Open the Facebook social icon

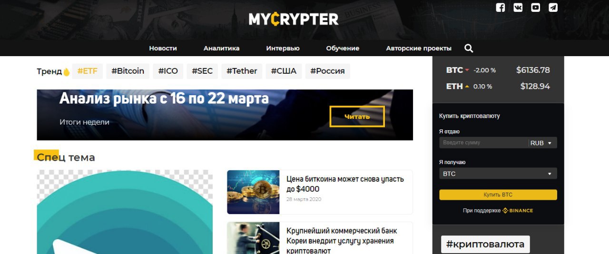pyautogui.click(x=500, y=8)
